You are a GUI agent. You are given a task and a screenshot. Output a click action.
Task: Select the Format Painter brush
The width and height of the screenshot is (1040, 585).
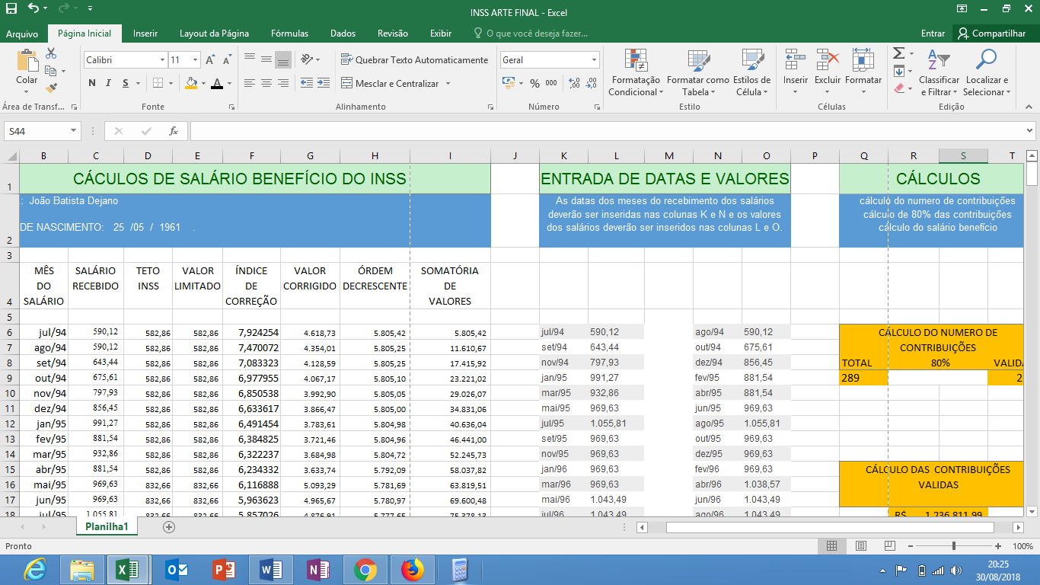(x=51, y=88)
